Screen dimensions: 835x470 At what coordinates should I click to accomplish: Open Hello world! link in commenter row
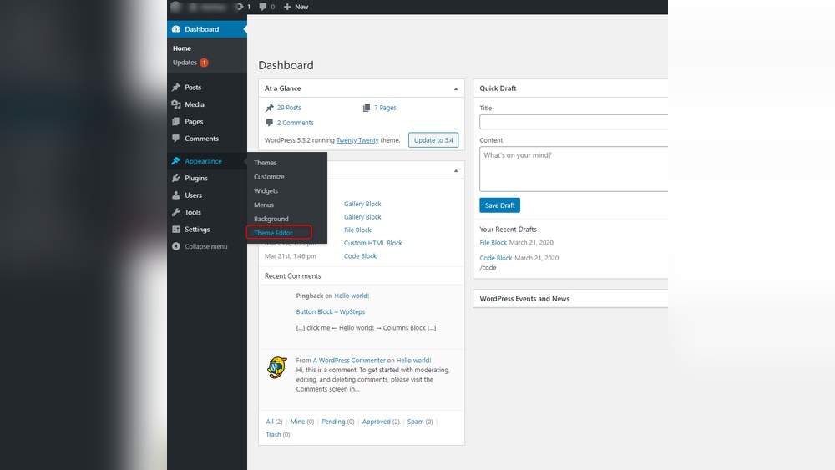tap(413, 361)
